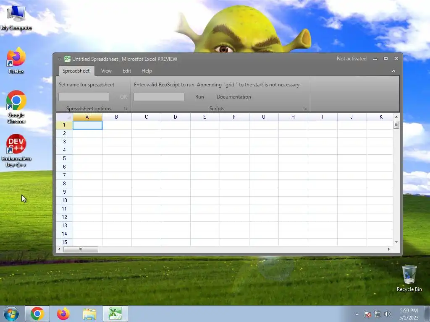430x322 pixels.
Task: Select column A header
Action: tap(87, 117)
